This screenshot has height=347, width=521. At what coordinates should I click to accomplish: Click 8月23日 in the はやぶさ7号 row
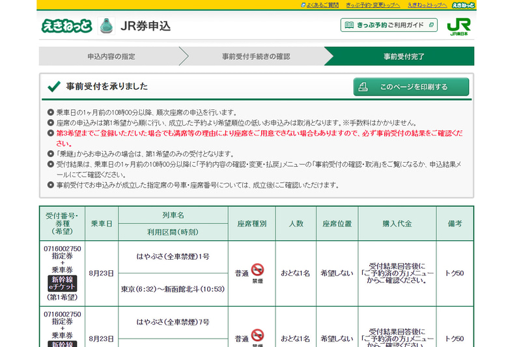coord(102,339)
